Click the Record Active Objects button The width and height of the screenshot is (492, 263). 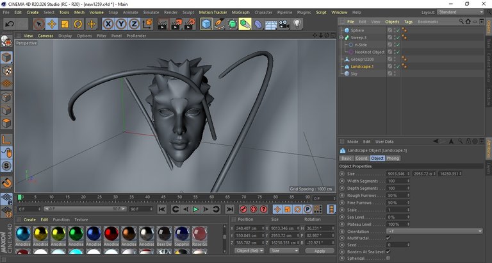click(243, 209)
